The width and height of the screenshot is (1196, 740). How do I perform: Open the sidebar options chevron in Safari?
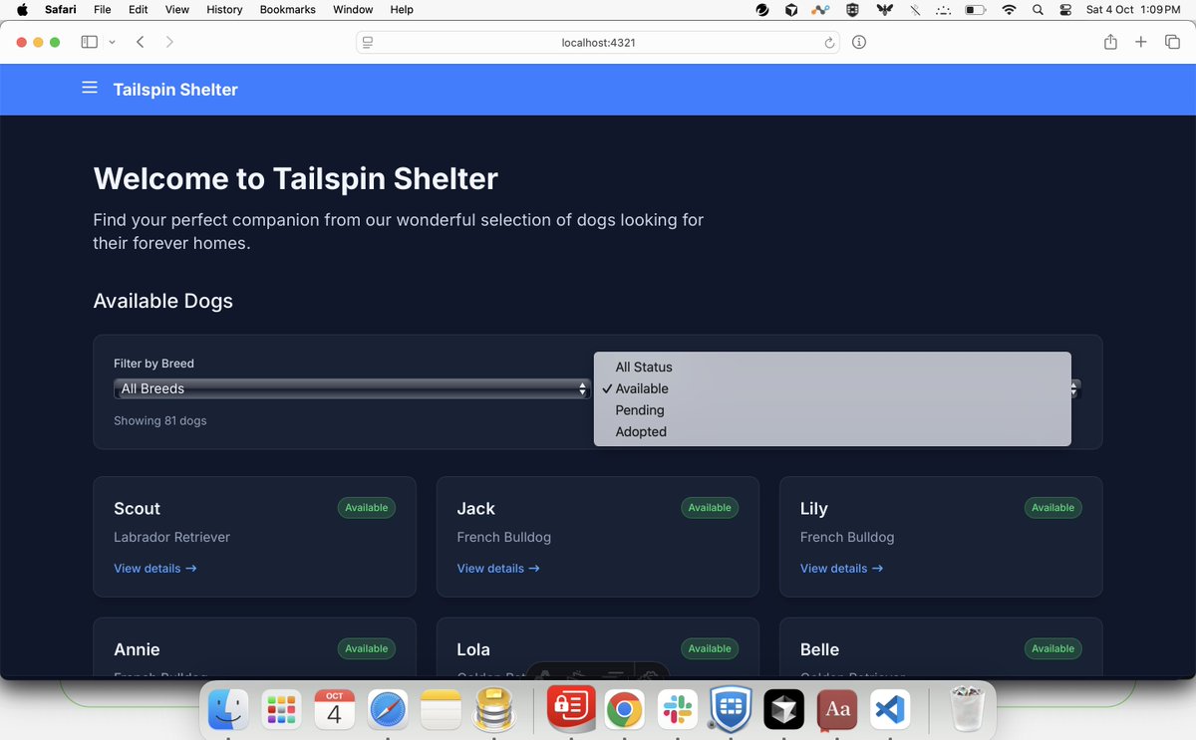(x=112, y=42)
